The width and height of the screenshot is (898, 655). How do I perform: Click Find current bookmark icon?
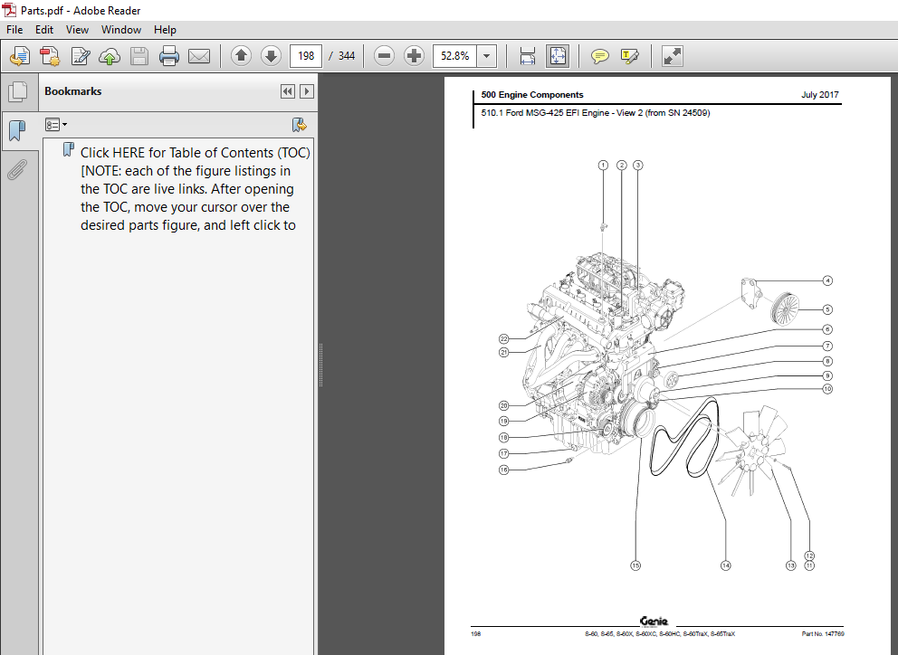tap(299, 125)
